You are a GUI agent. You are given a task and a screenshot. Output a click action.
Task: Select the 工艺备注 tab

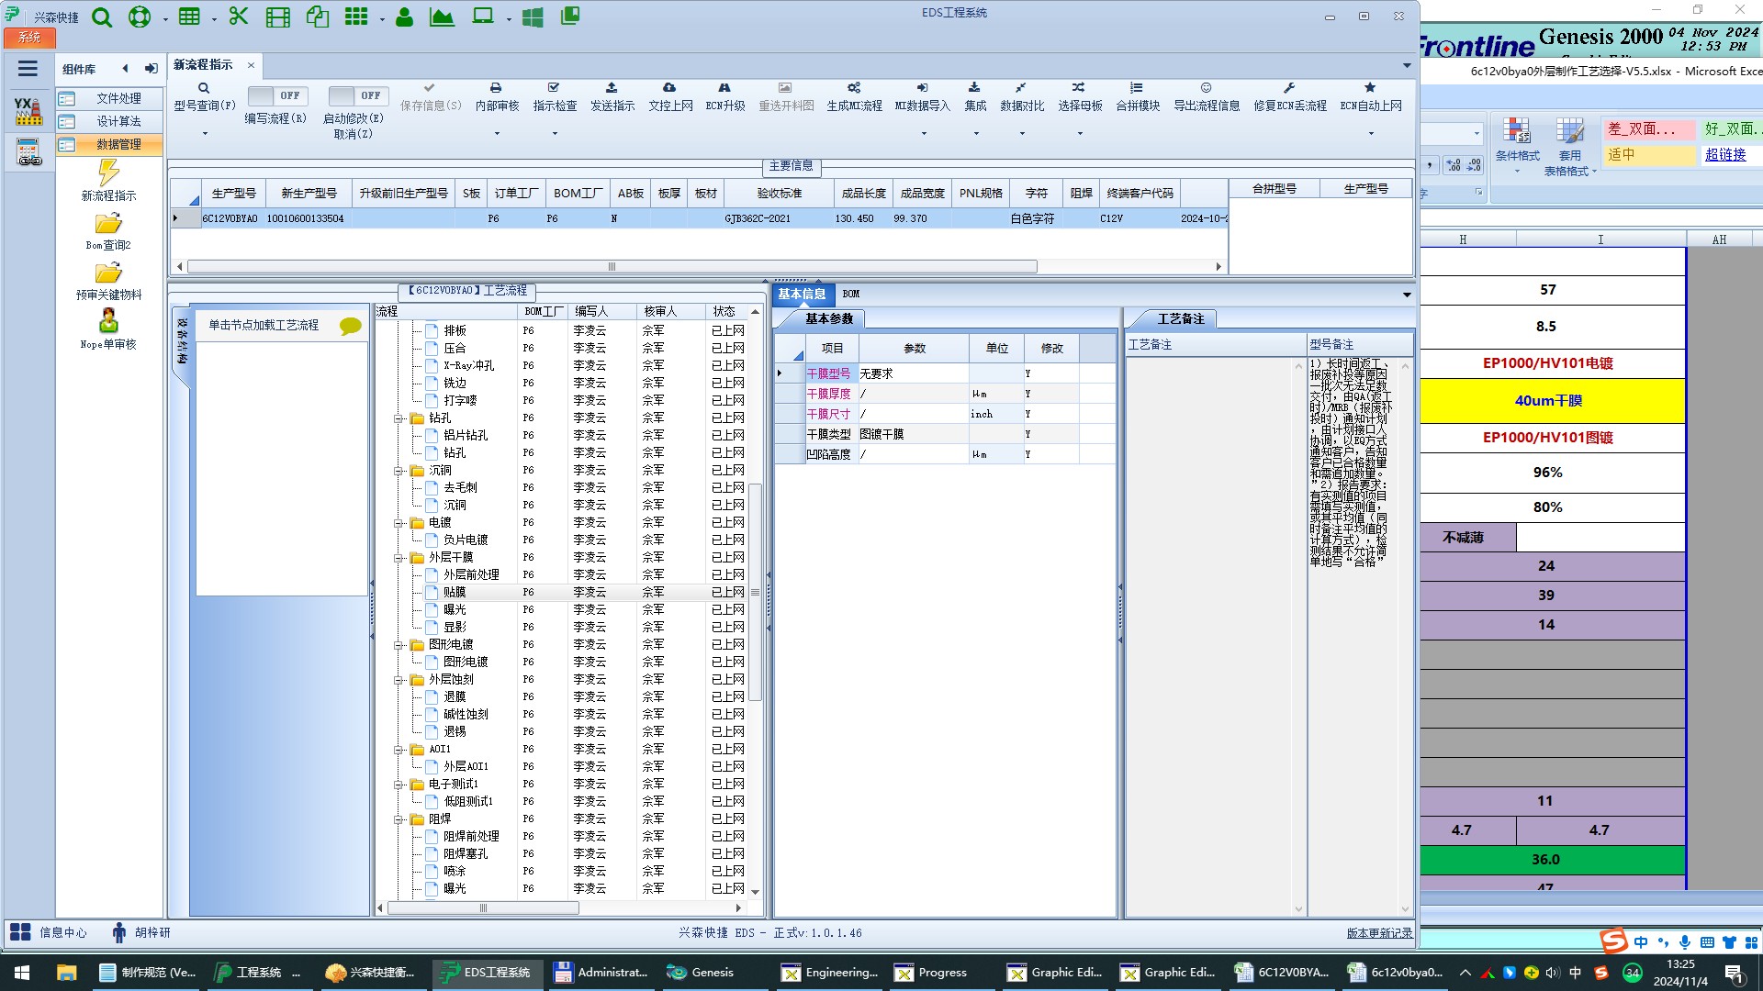point(1181,318)
